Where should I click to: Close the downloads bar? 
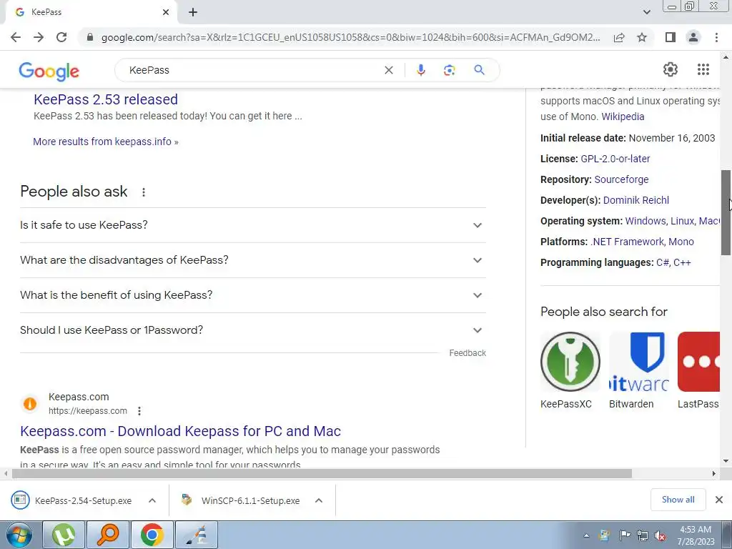pyautogui.click(x=719, y=500)
